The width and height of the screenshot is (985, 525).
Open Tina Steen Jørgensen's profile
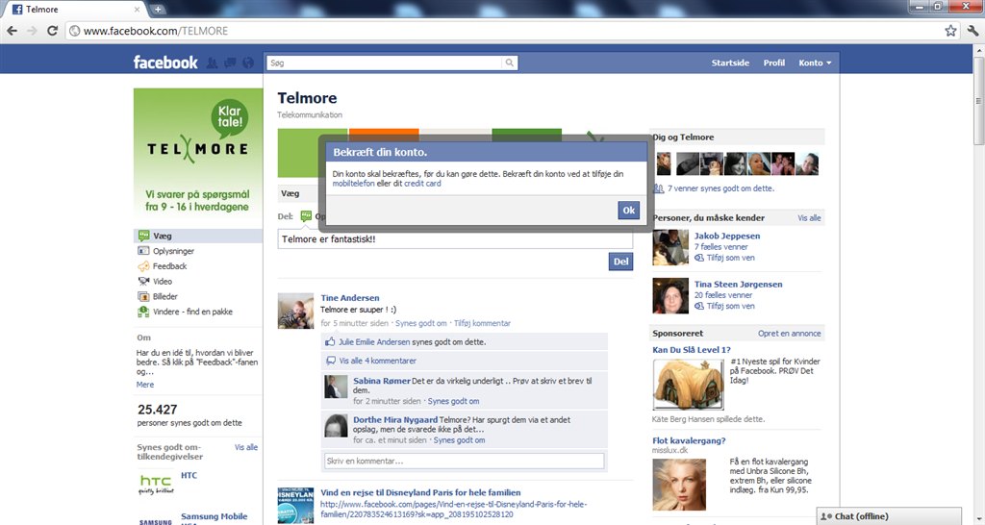[x=738, y=284]
